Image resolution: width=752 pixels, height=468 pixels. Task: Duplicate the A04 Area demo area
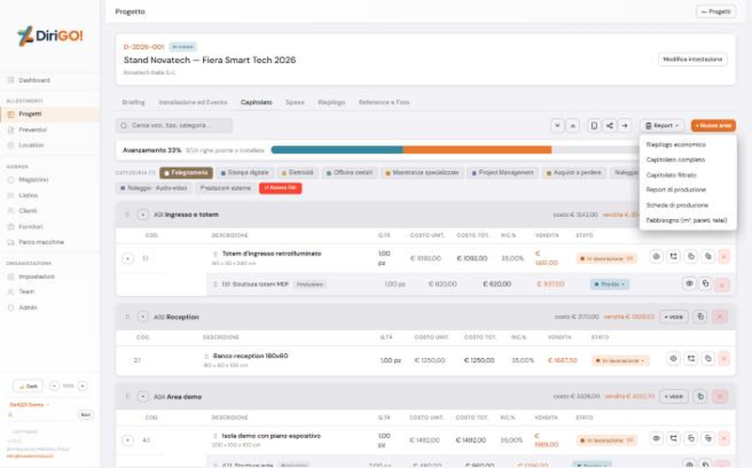[x=700, y=397]
